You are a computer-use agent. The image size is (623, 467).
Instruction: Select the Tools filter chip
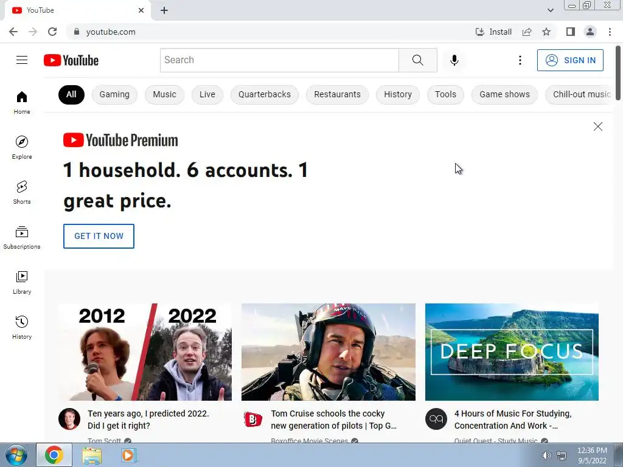[x=445, y=94]
